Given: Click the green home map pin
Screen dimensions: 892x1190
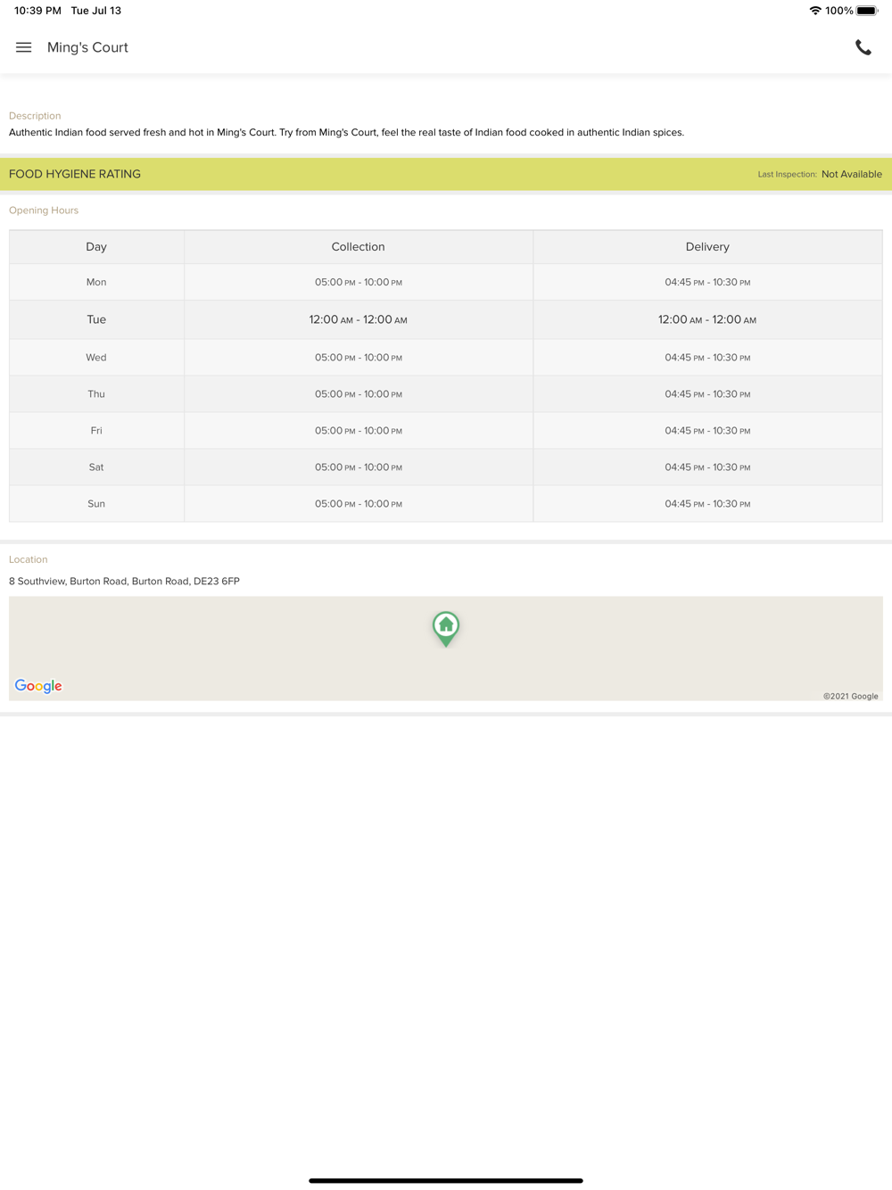Looking at the screenshot, I should point(446,629).
